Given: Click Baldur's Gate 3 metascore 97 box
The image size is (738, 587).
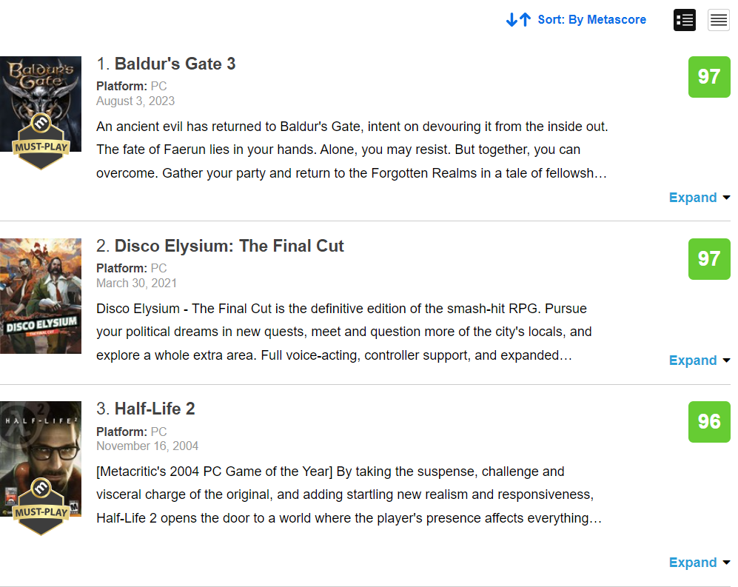Looking at the screenshot, I should click(708, 77).
